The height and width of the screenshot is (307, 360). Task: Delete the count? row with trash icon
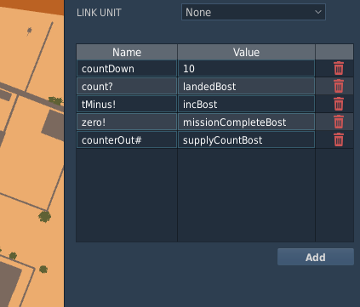click(x=339, y=86)
